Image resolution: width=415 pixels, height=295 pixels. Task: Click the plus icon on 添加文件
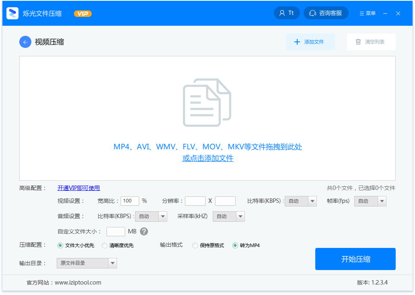coord(297,42)
